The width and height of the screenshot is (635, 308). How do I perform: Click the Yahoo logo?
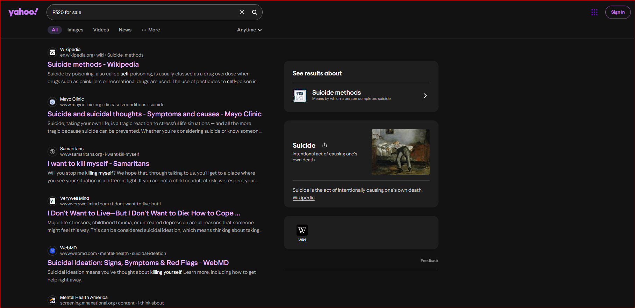coord(23,12)
